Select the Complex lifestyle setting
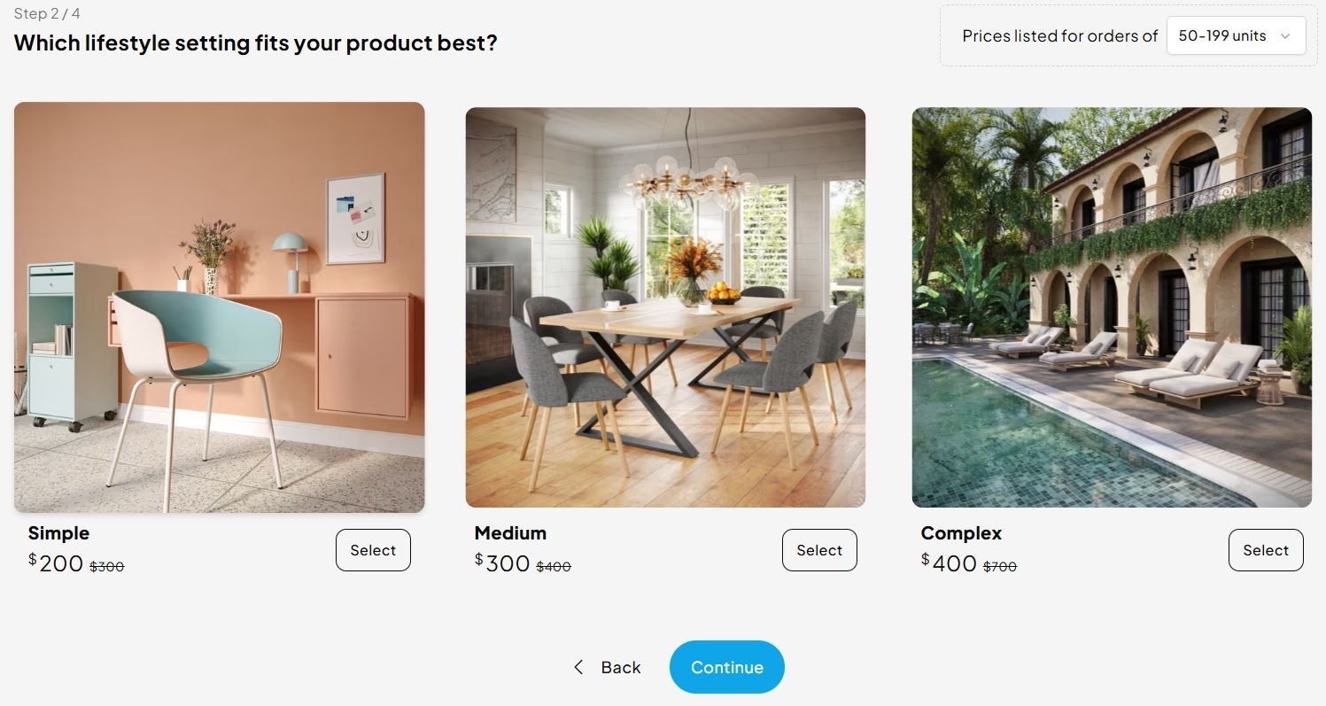Viewport: 1326px width, 706px height. click(1266, 550)
